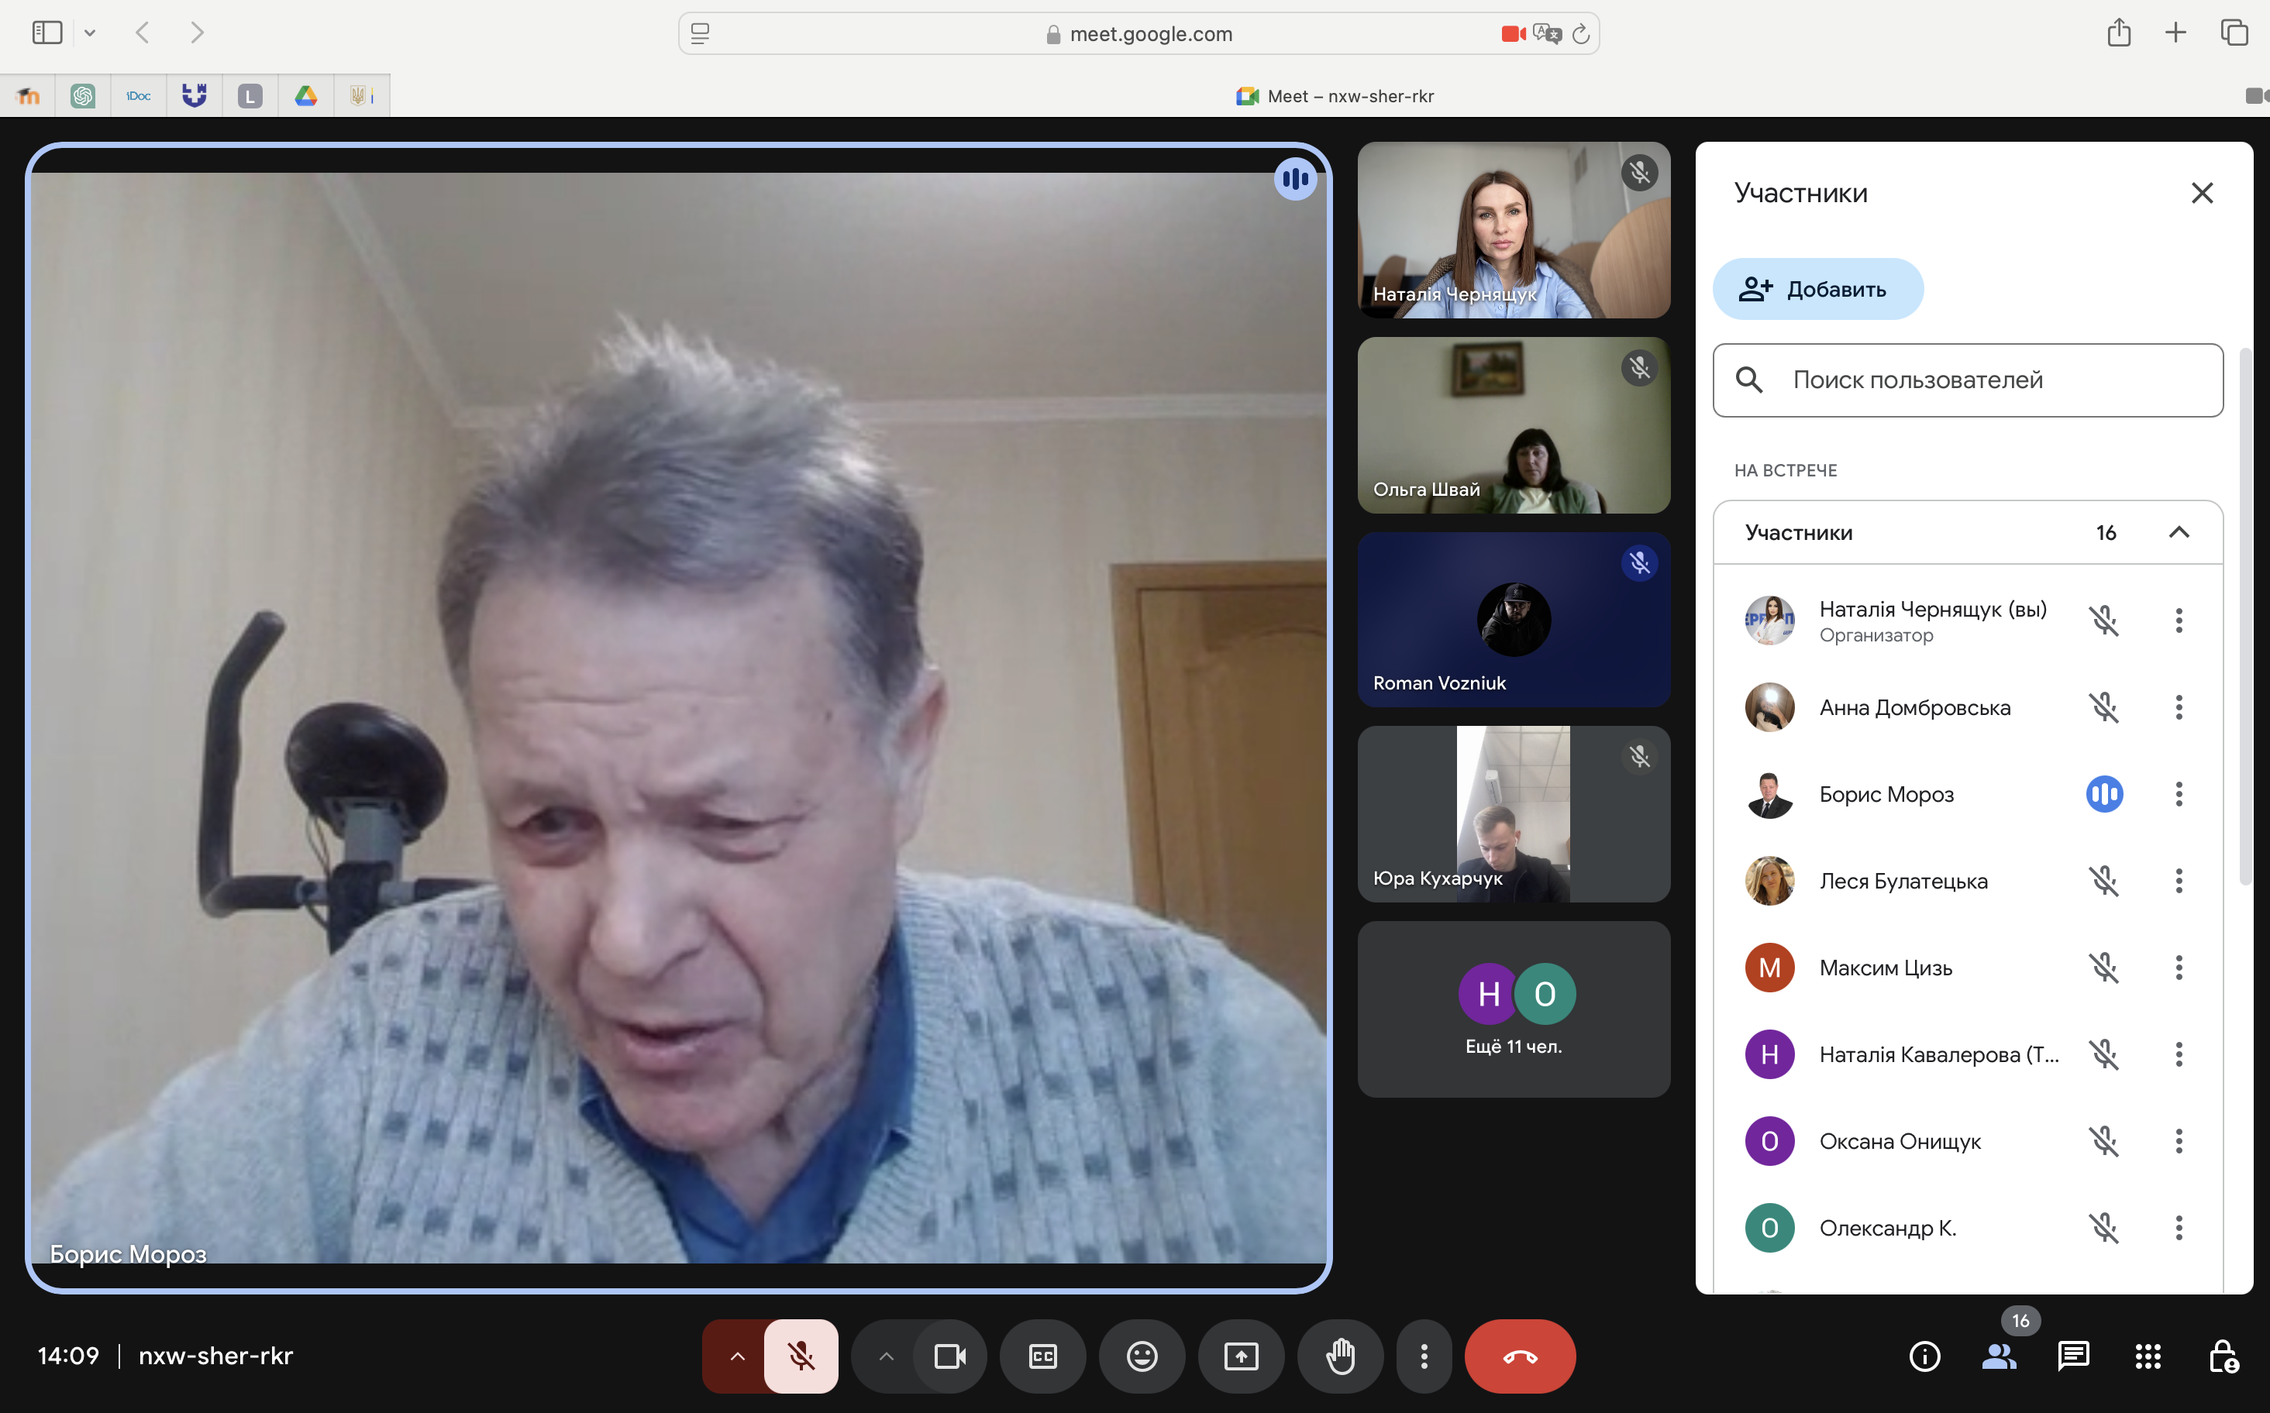
Task: Open the present screen button
Action: pyautogui.click(x=1241, y=1356)
